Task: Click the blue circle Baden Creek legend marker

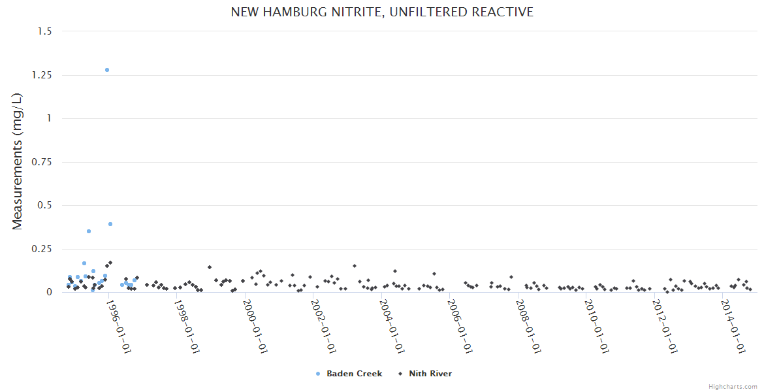Action: click(318, 374)
